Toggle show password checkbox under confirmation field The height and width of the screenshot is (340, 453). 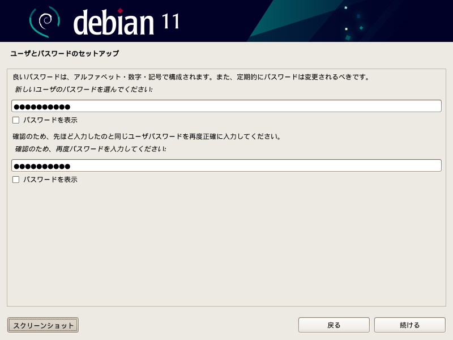tap(16, 180)
